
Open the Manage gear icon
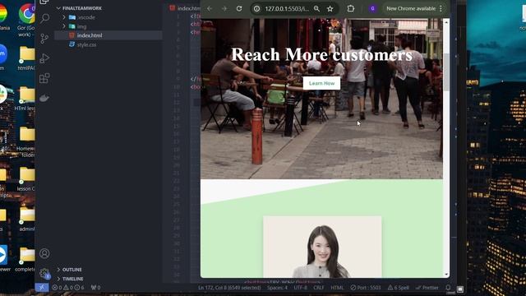click(44, 273)
